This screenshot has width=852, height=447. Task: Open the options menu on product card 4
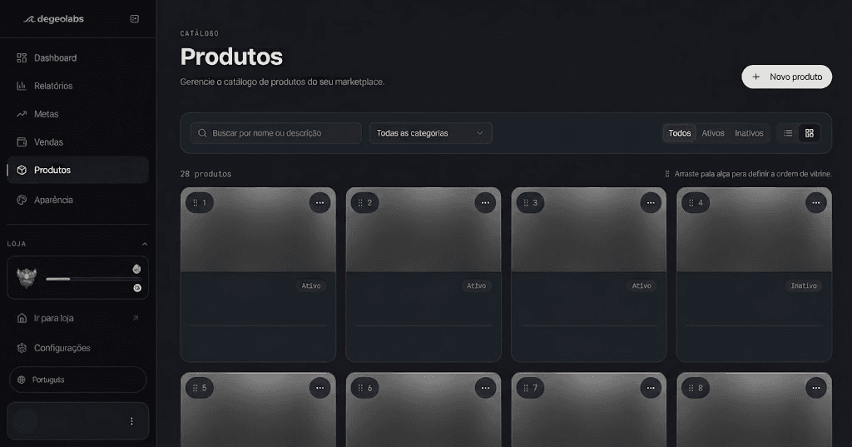816,203
